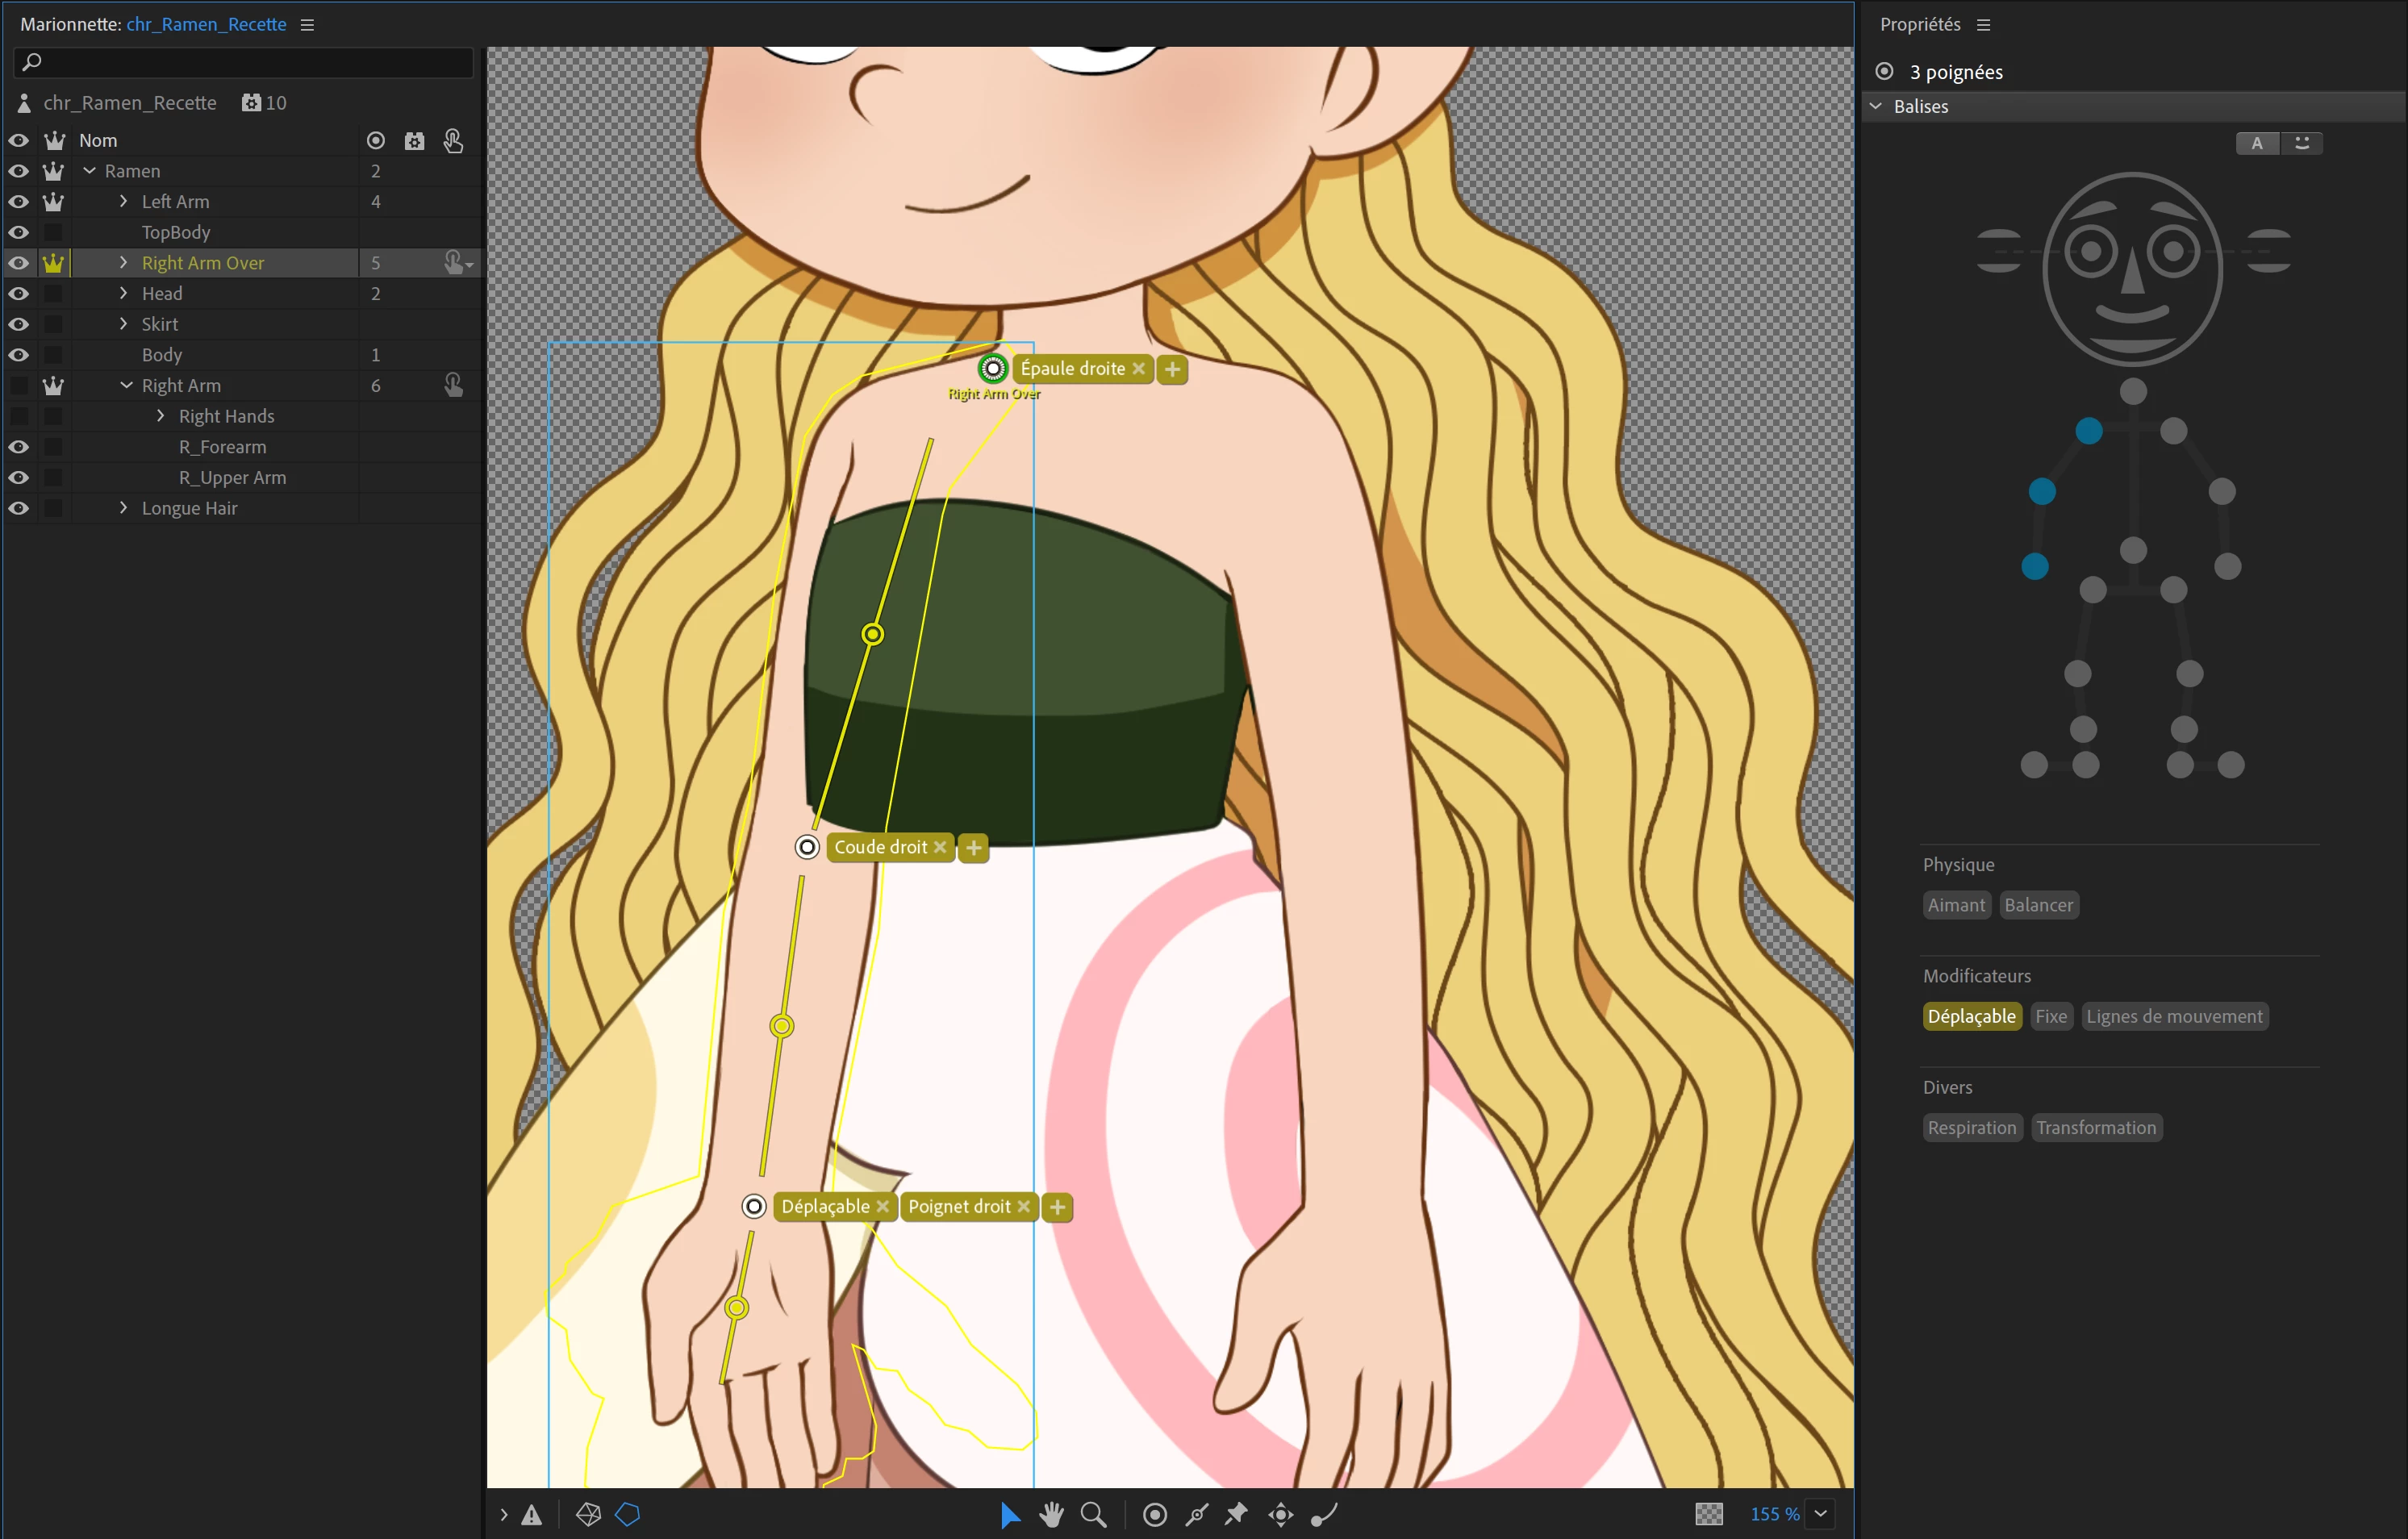This screenshot has width=2408, height=1539.
Task: Show the Right Hands layer
Action: (x=19, y=416)
